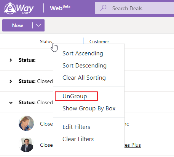Choose Sort Ascending from context menu

pyautogui.click(x=83, y=53)
